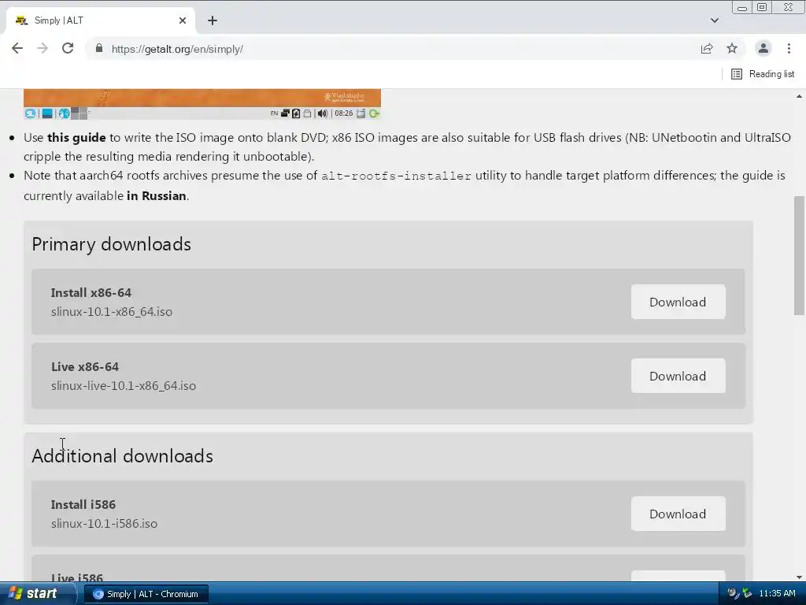Open the Reading list panel
The image size is (806, 605).
[x=763, y=74]
